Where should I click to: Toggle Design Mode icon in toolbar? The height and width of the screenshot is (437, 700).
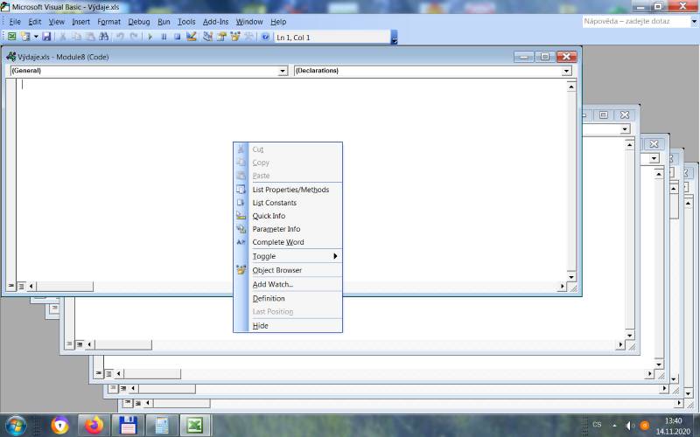click(x=191, y=37)
